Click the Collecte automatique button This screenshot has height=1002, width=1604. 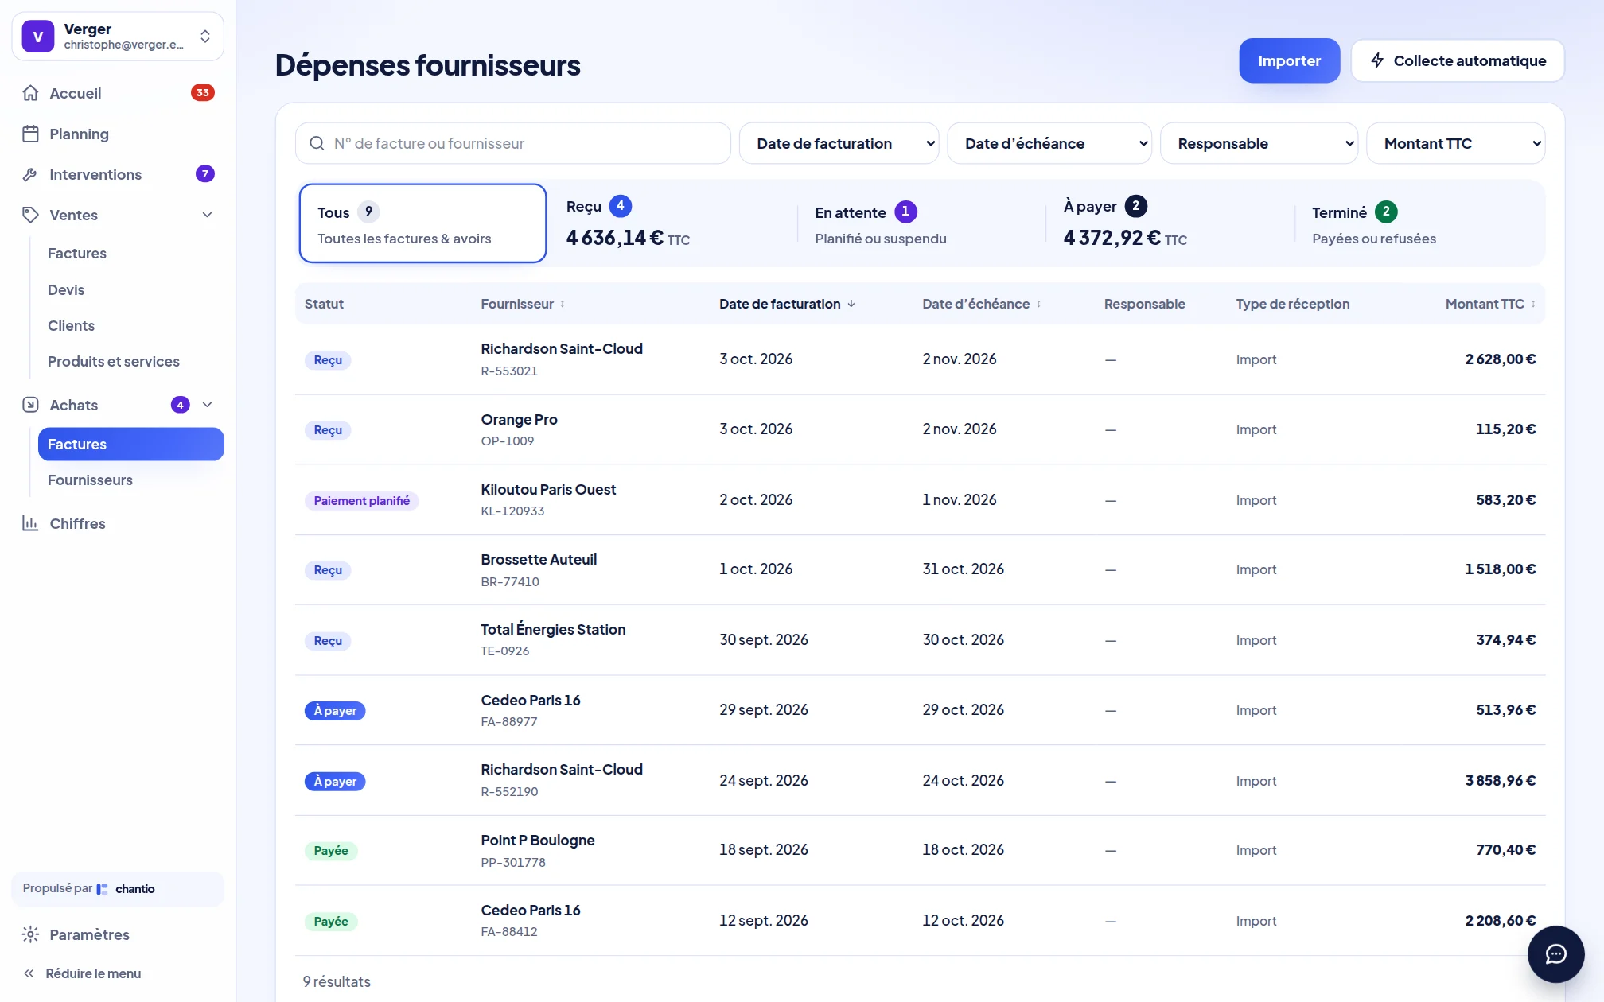coord(1458,60)
